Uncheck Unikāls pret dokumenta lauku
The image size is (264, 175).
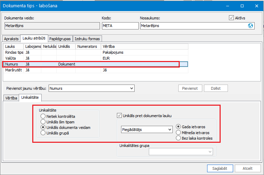click(x=119, y=116)
